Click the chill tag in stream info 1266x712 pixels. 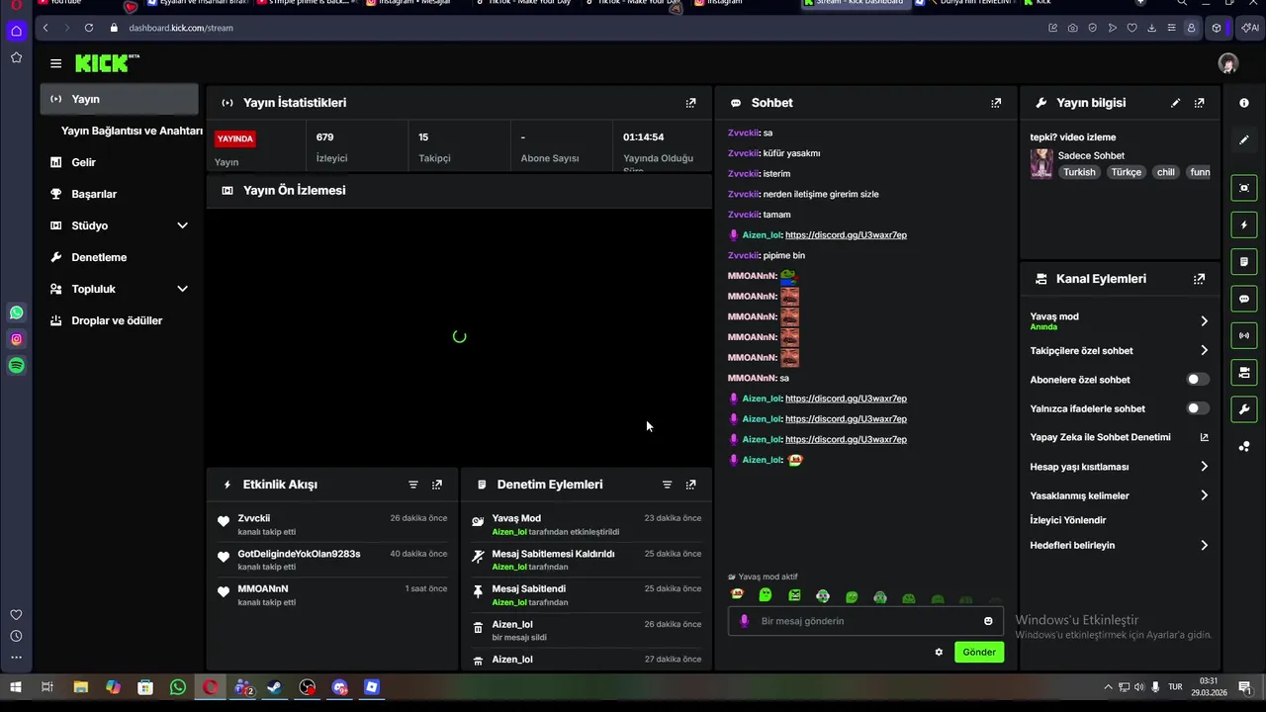point(1166,172)
